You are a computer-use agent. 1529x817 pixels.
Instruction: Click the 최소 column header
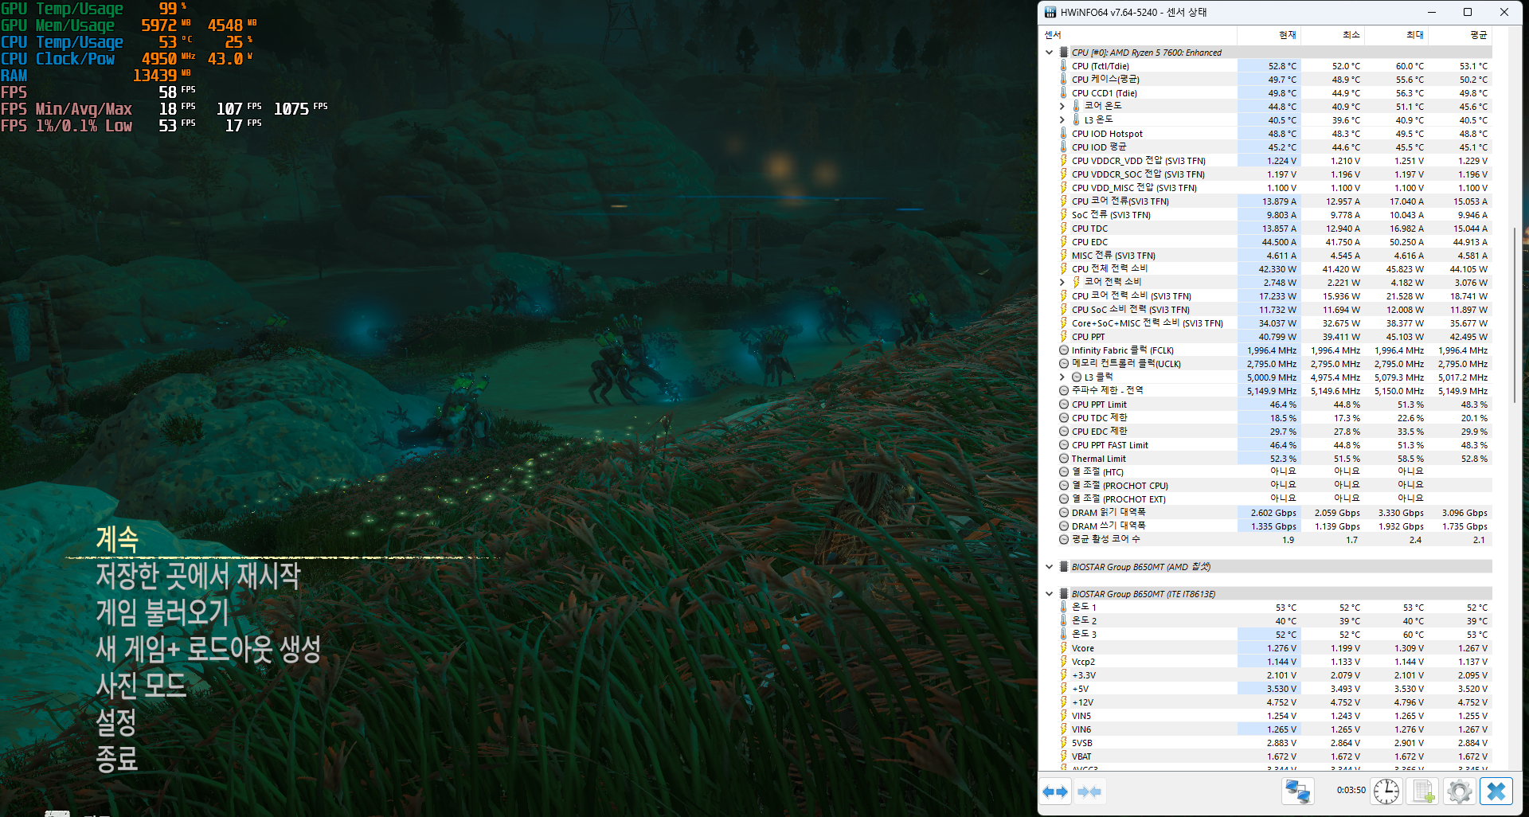(1332, 35)
